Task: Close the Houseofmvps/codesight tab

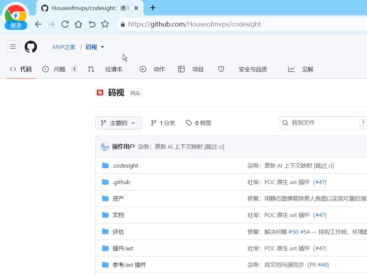Action: click(136, 8)
